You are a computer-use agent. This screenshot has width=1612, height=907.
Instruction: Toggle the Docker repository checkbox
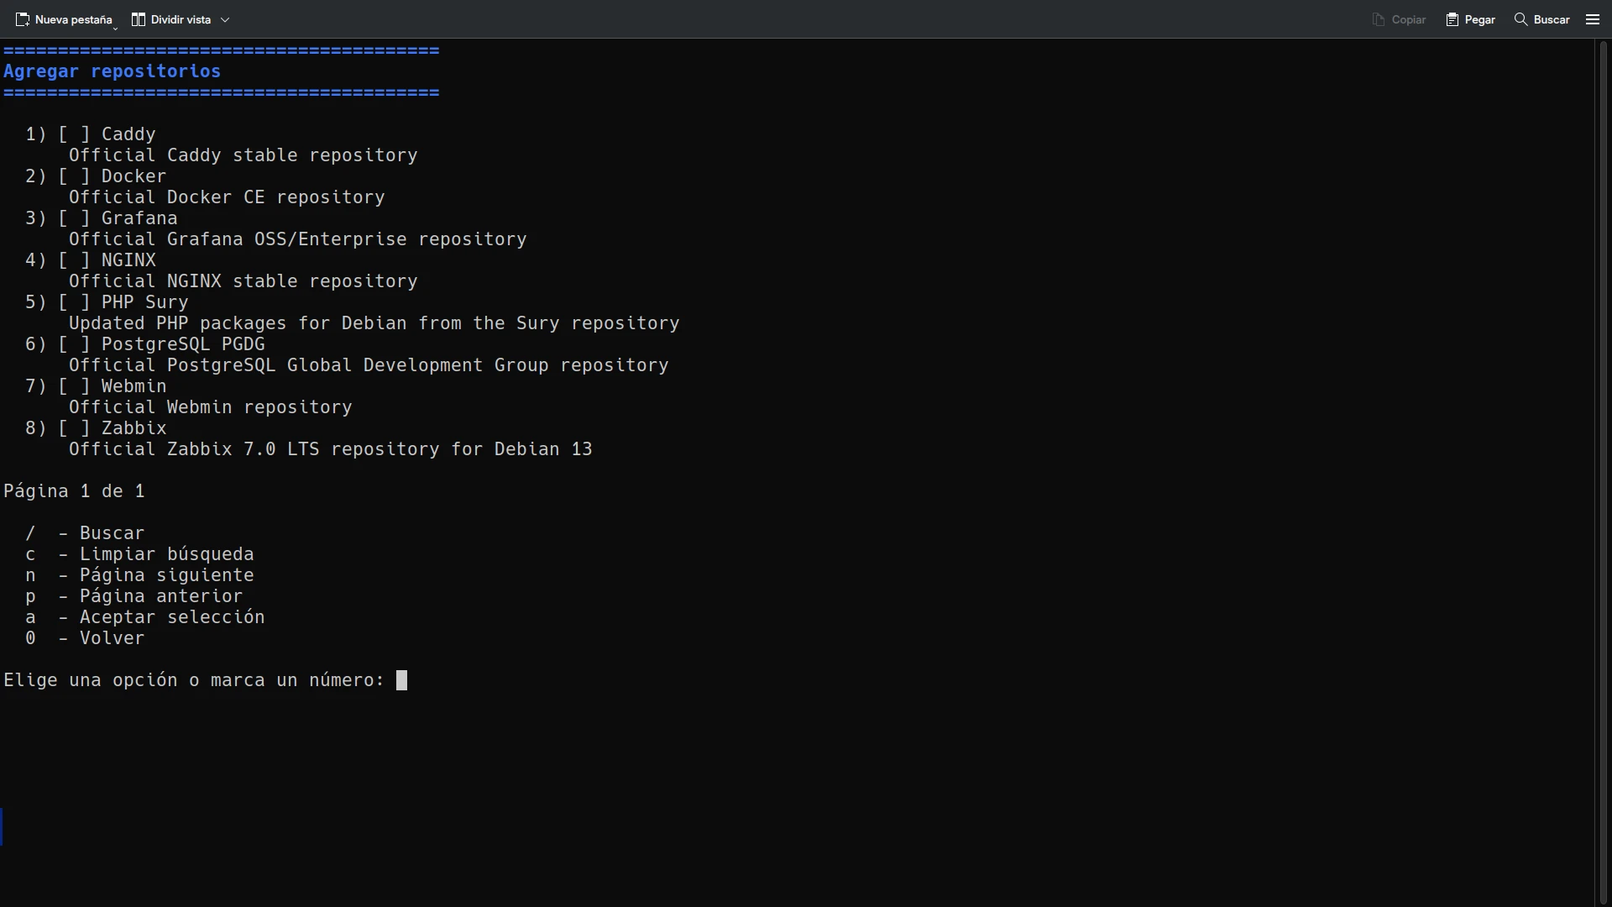pyautogui.click(x=74, y=176)
